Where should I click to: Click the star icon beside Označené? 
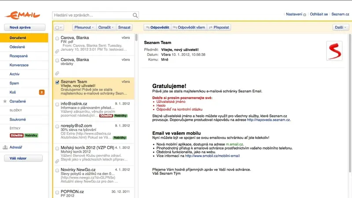coord(5,101)
